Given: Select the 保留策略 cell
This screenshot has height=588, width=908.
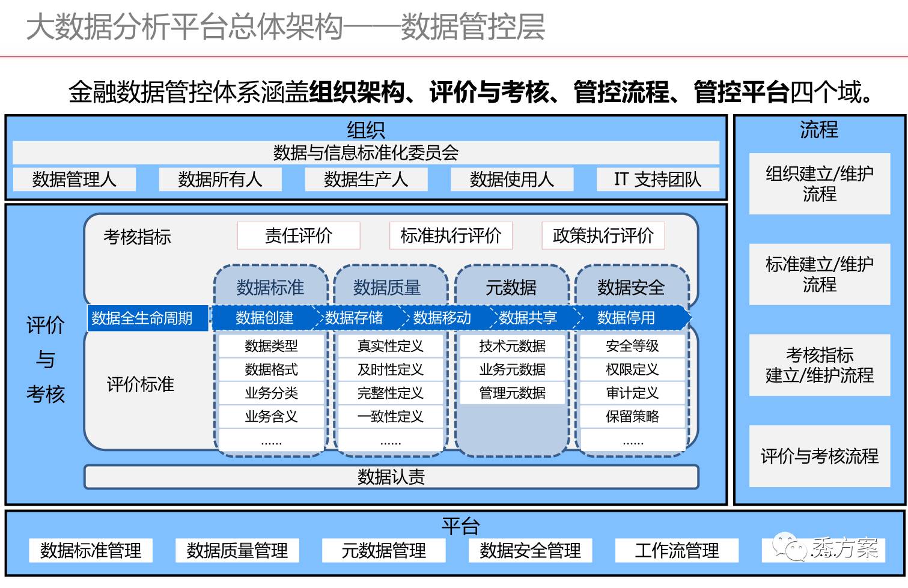Looking at the screenshot, I should pos(632,416).
